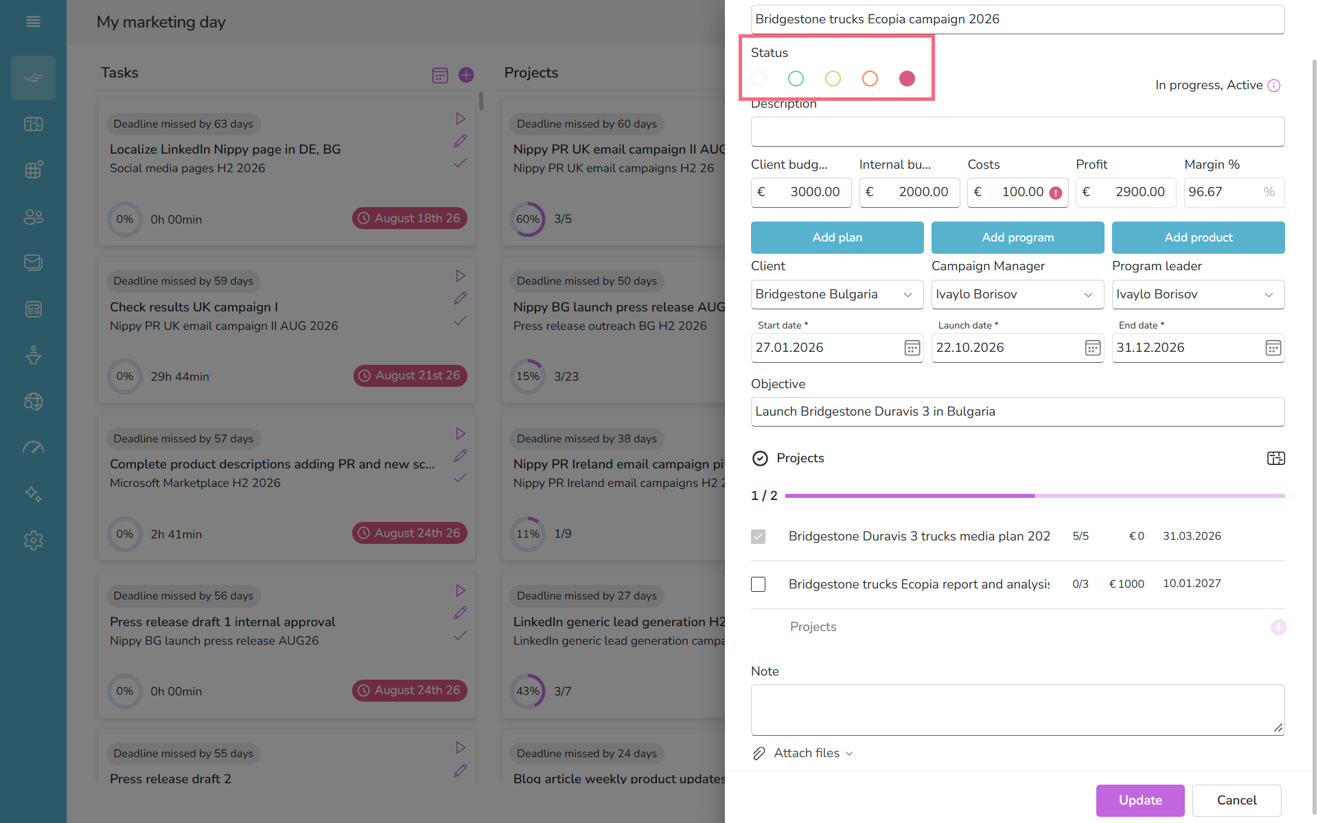1318x823 pixels.
Task: Open the Launch date calendar picker
Action: pos(1093,348)
